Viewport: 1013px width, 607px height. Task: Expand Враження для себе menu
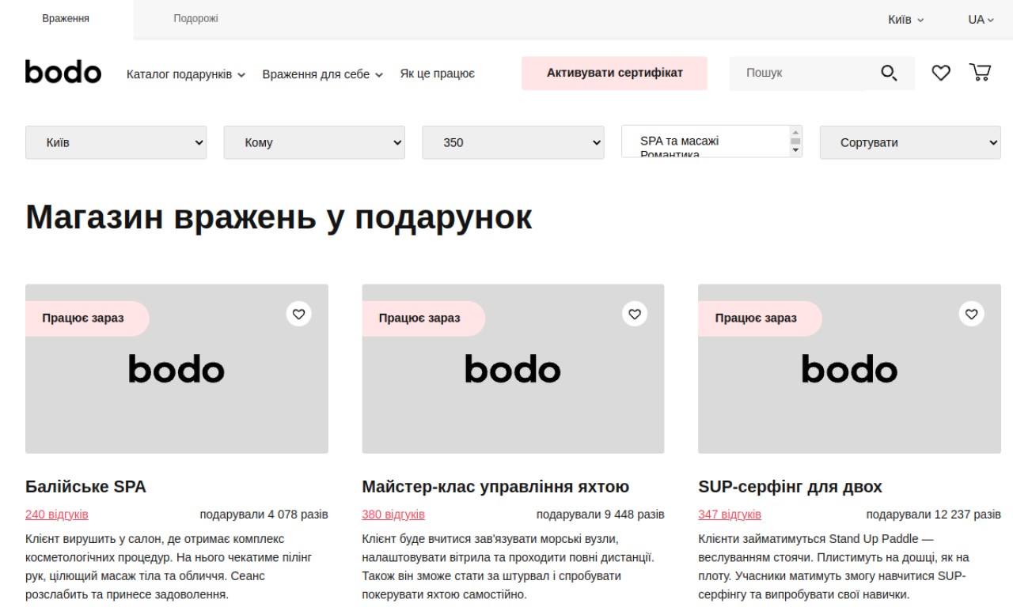[323, 74]
